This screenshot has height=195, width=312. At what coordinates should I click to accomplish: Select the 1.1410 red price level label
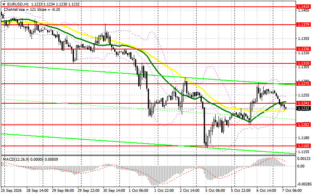click(304, 6)
